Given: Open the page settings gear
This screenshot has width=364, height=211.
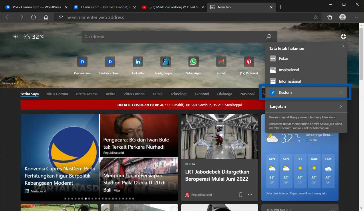Looking at the screenshot, I should pyautogui.click(x=343, y=37).
